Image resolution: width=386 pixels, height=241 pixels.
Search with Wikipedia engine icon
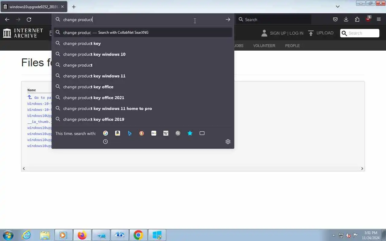click(x=166, y=133)
